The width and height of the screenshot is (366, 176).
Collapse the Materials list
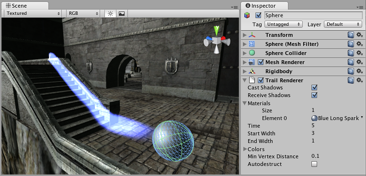click(245, 103)
